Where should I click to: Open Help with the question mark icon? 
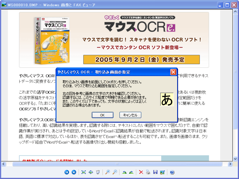[172, 172]
